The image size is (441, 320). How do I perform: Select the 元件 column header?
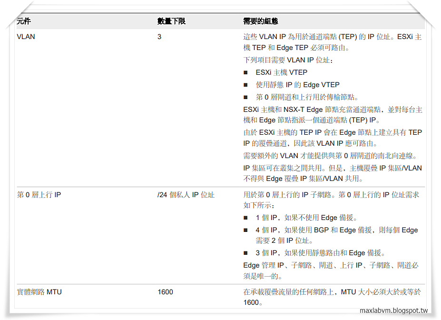24,21
